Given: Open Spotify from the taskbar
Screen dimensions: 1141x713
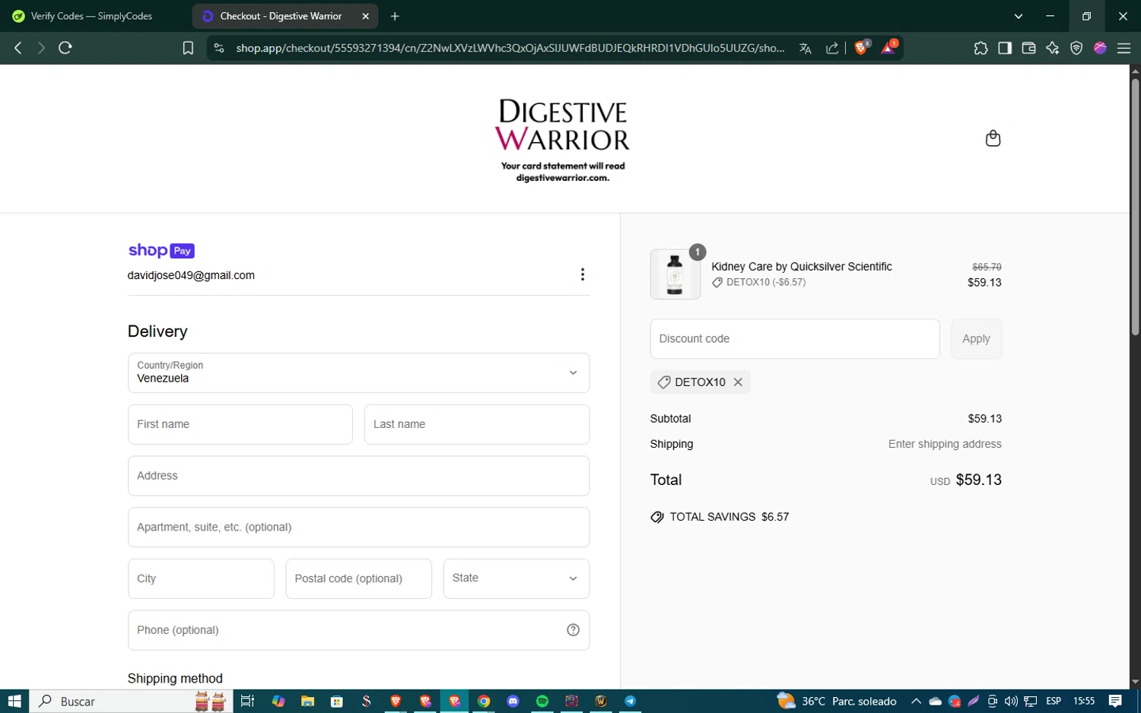Looking at the screenshot, I should click(542, 701).
